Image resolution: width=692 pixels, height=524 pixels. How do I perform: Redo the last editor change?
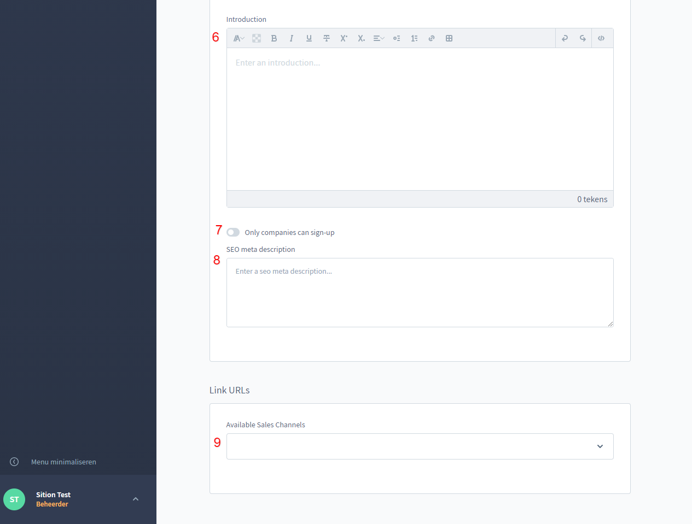click(583, 38)
